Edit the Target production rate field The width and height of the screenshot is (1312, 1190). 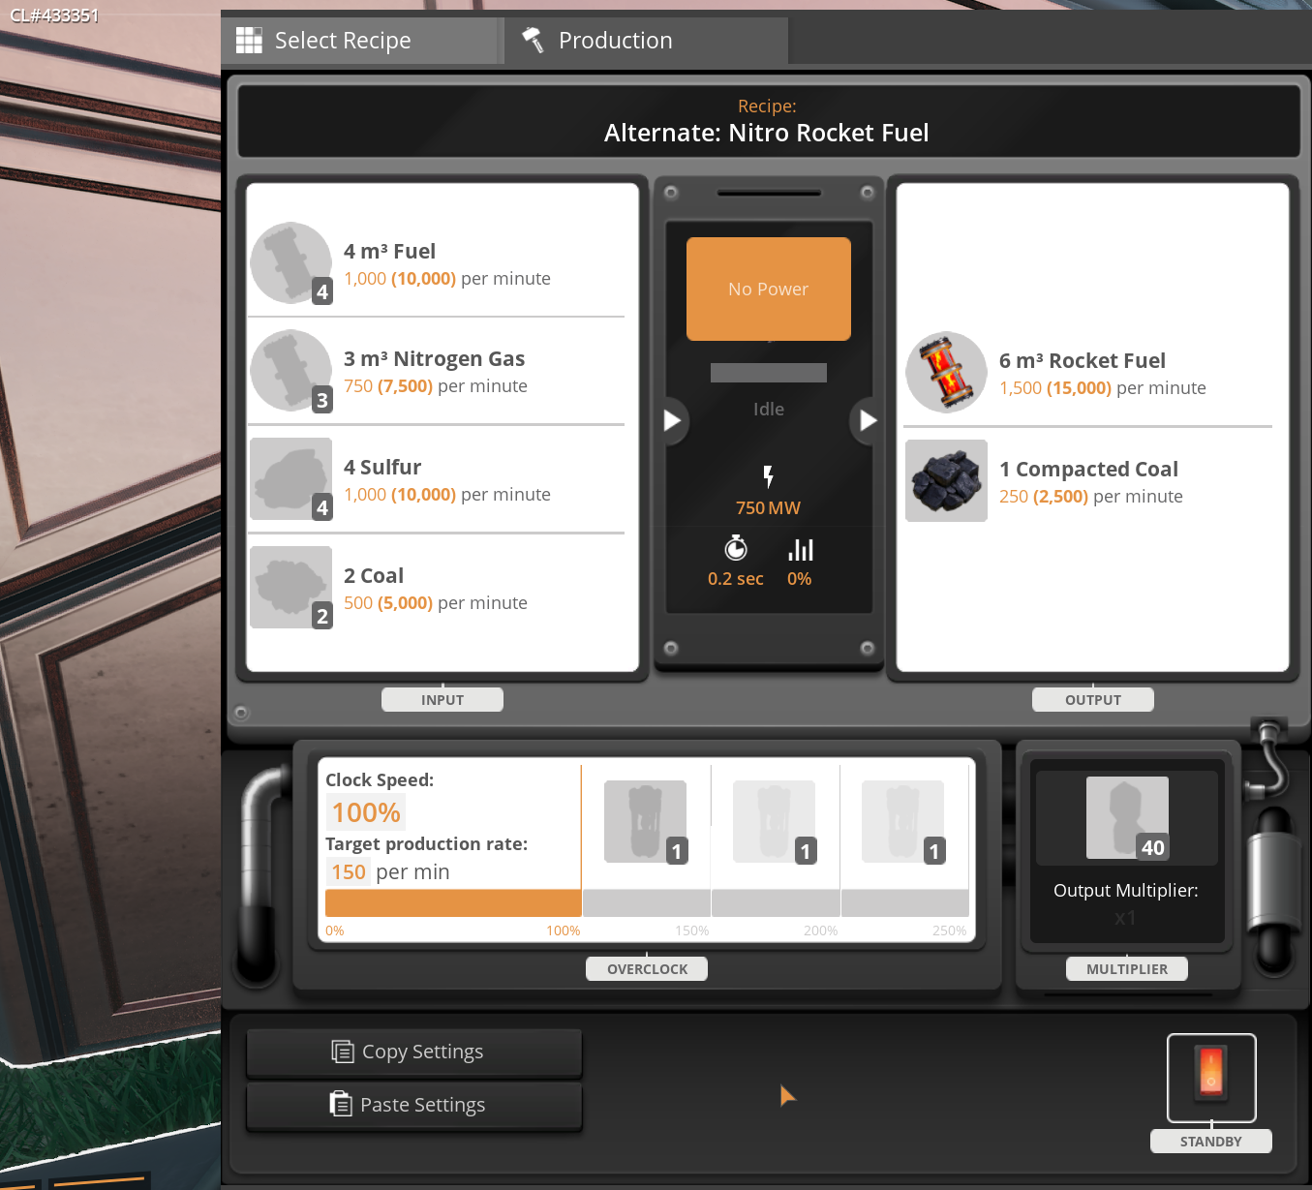[349, 872]
